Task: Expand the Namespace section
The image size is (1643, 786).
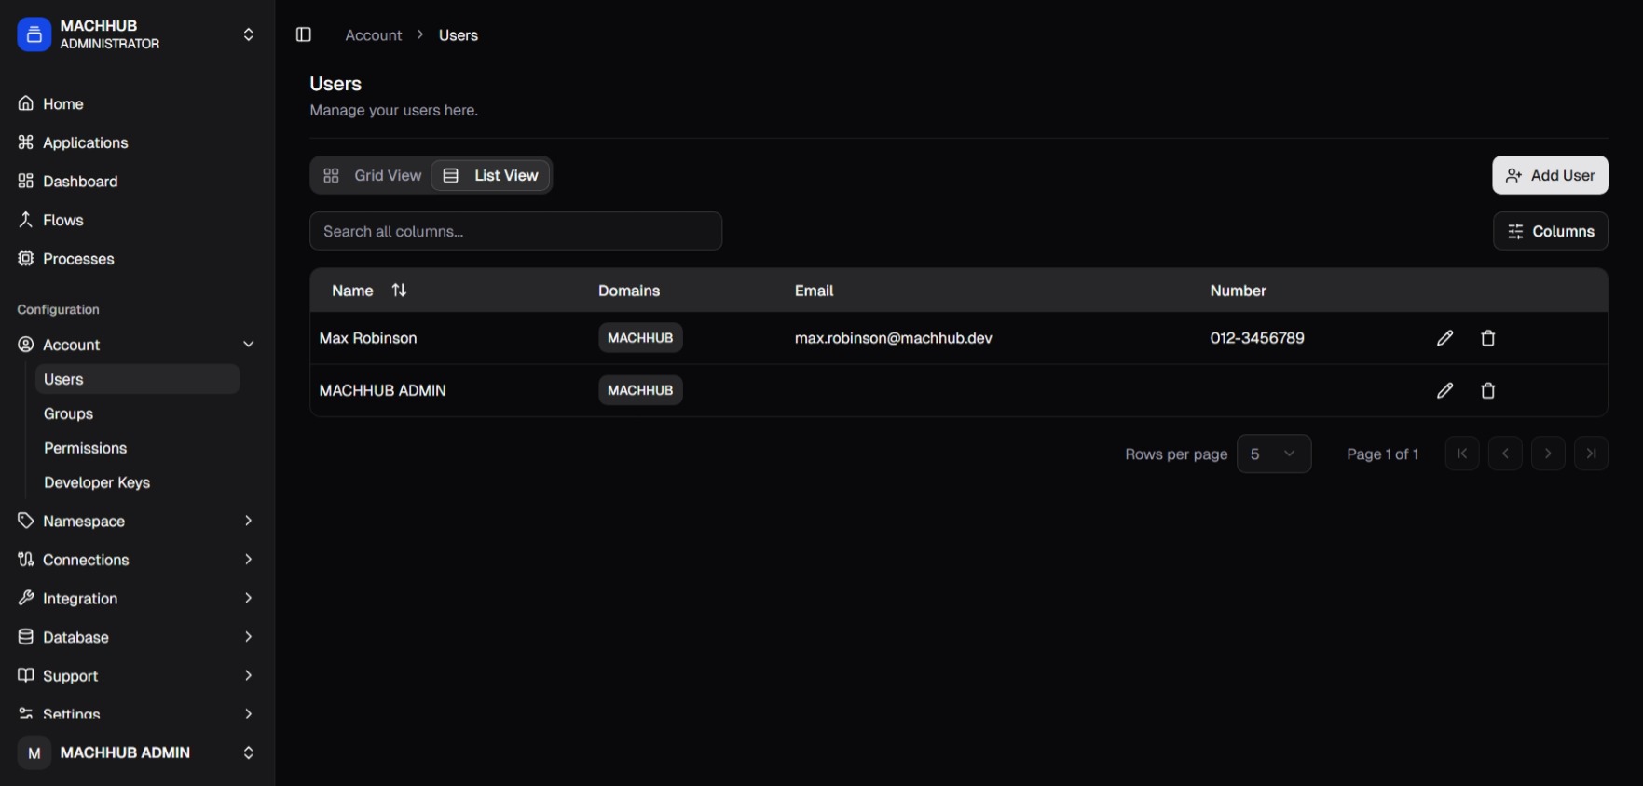Action: point(136,521)
